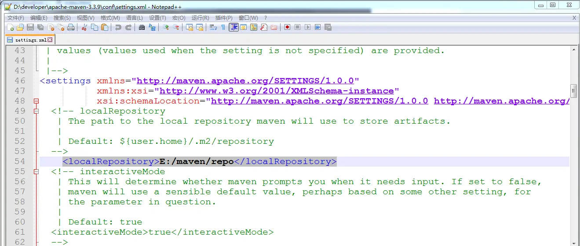This screenshot has width=580, height=246.
Task: Open the Replace toolbar icon
Action: tap(152, 27)
